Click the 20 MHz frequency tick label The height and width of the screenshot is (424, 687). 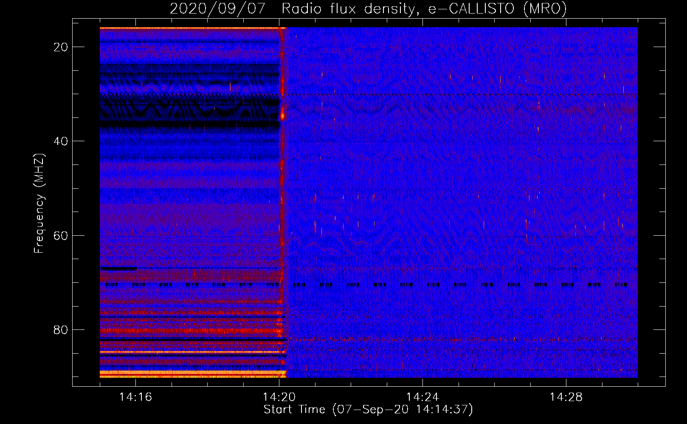[x=61, y=47]
